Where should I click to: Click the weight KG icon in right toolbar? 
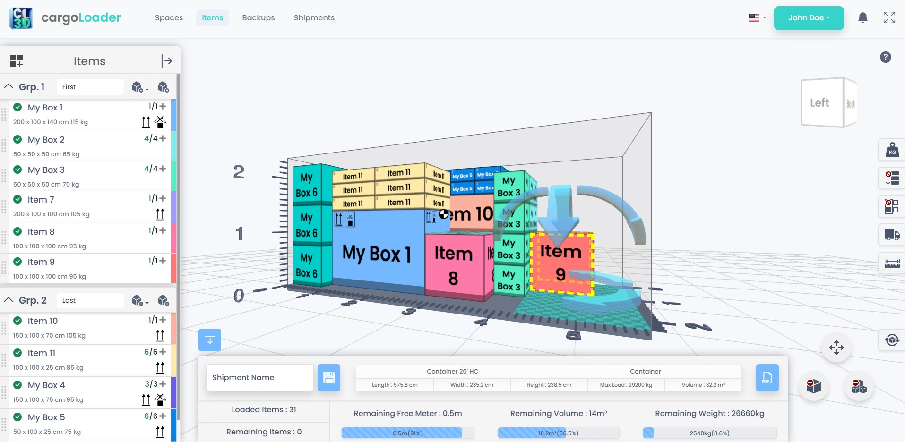click(891, 151)
